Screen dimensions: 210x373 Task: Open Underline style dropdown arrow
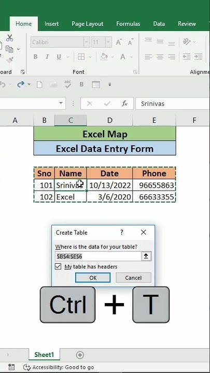[67, 57]
